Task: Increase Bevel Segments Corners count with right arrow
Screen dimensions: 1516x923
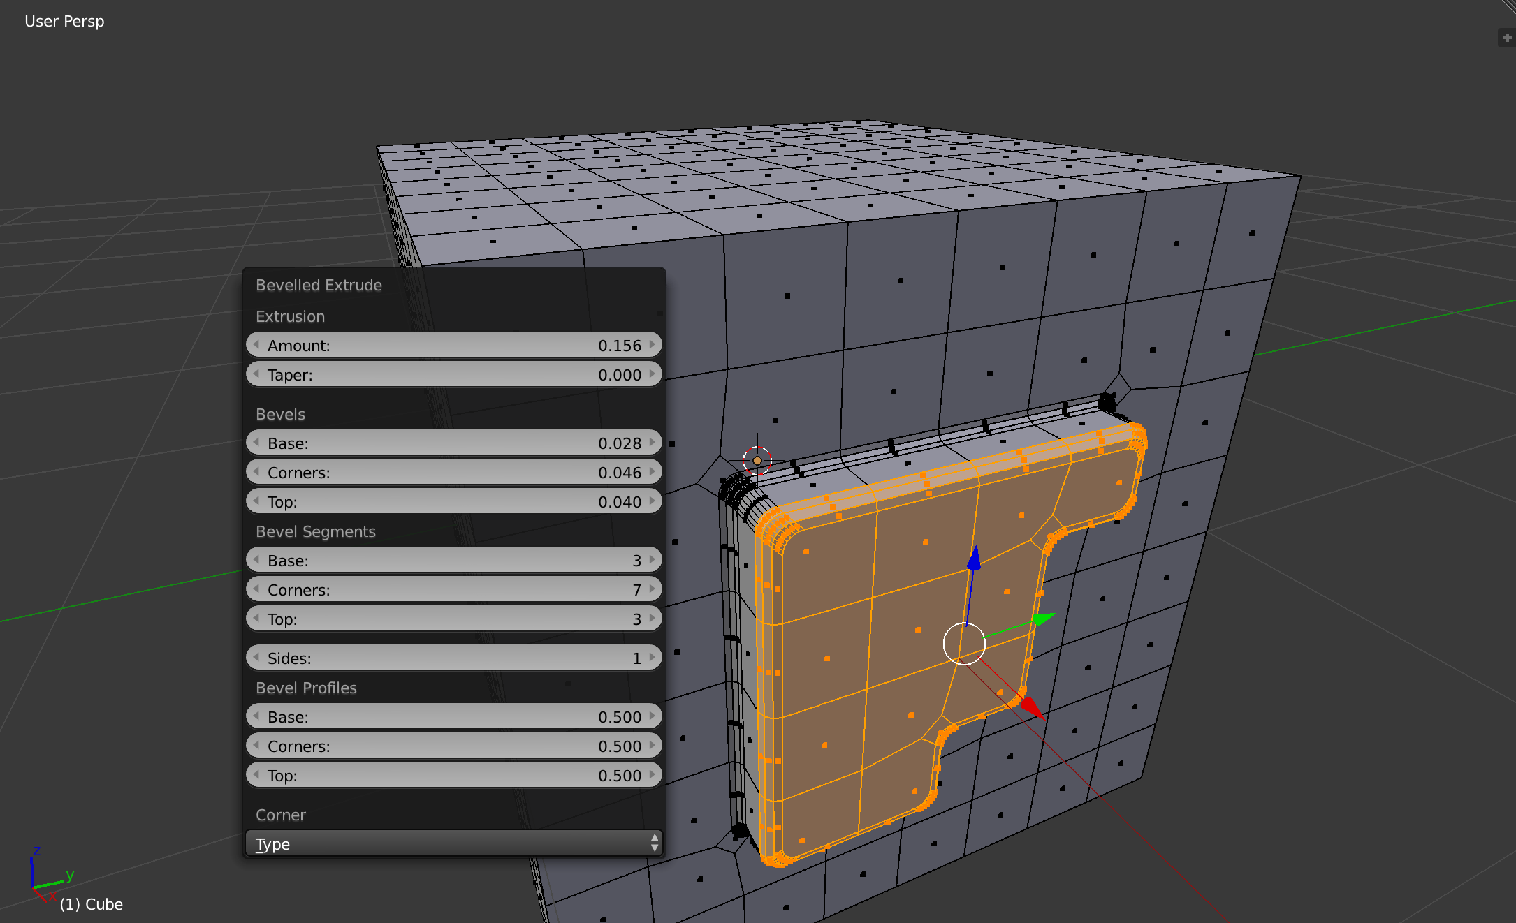Action: tap(653, 589)
